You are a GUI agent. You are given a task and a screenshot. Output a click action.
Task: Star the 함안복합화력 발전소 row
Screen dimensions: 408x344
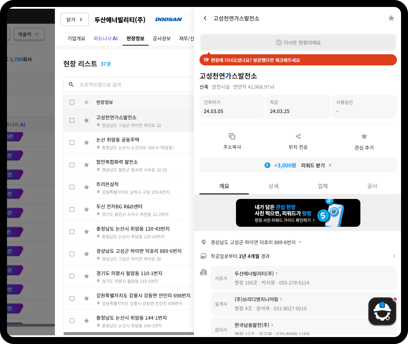[x=87, y=165]
